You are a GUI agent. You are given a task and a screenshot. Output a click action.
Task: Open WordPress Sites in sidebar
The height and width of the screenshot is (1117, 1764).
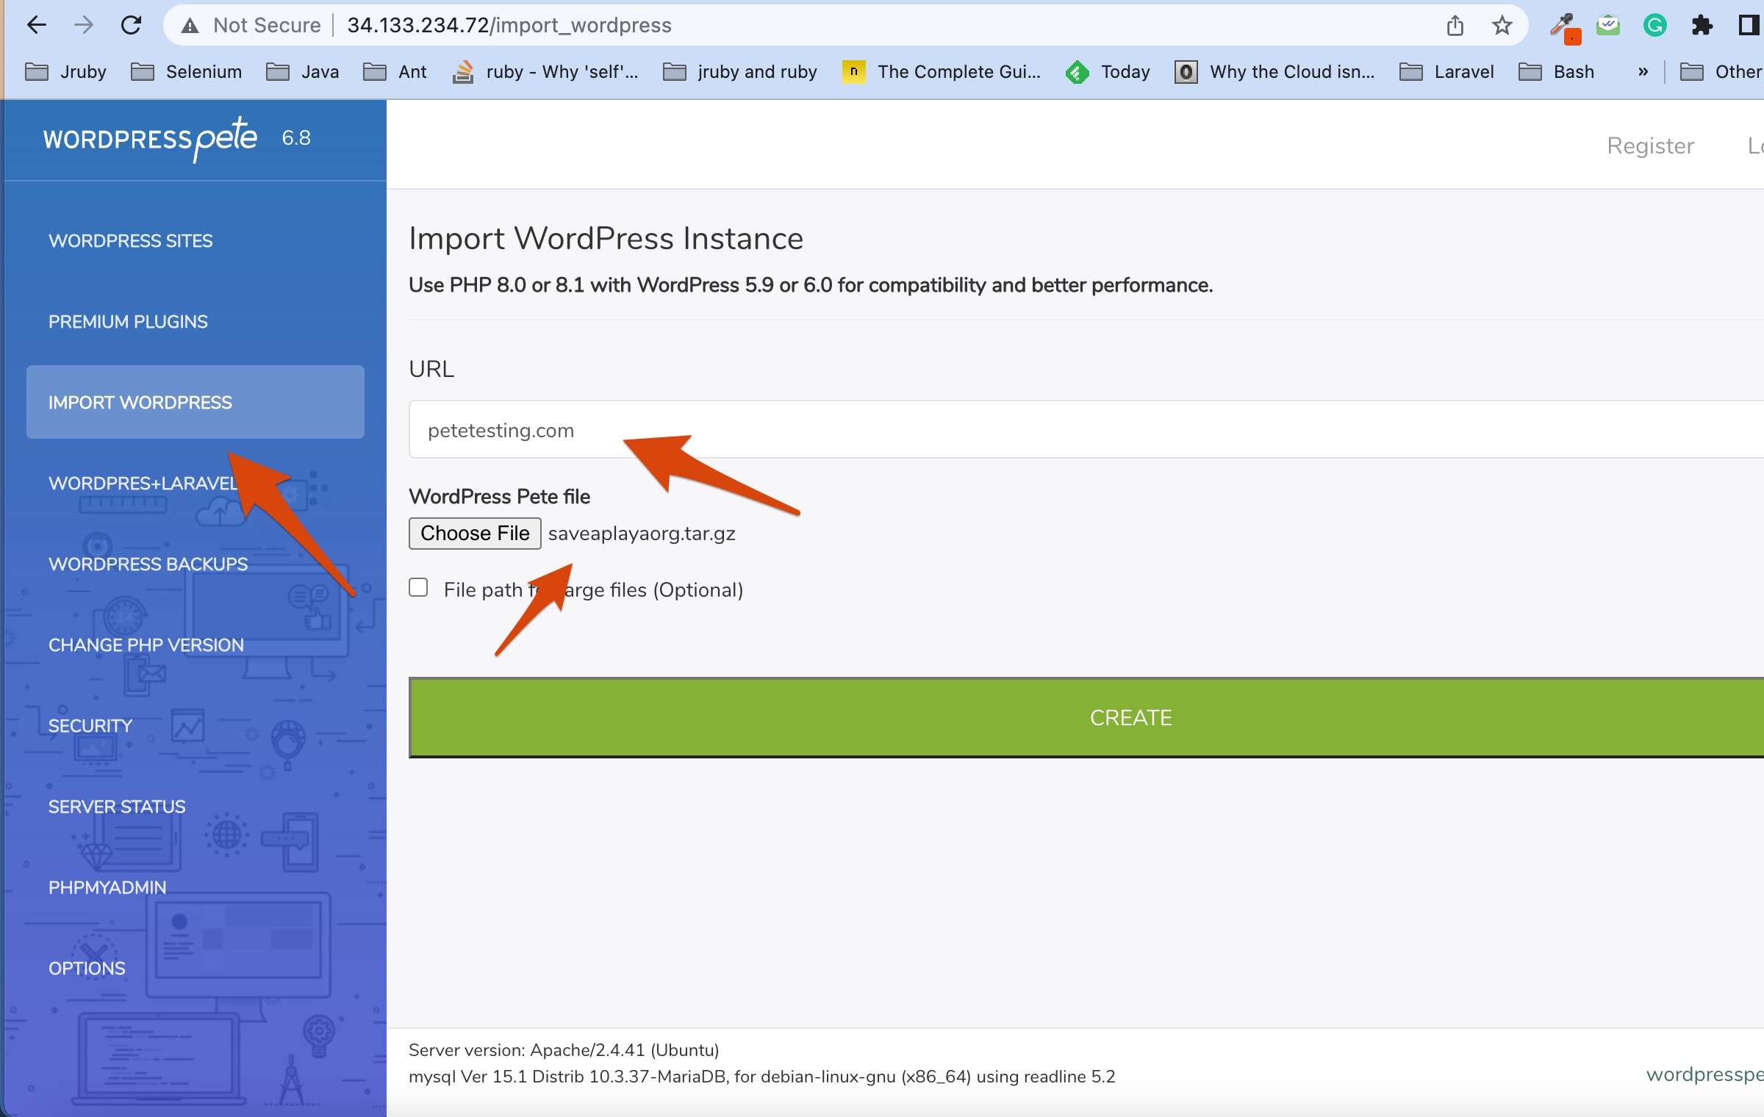coord(130,240)
